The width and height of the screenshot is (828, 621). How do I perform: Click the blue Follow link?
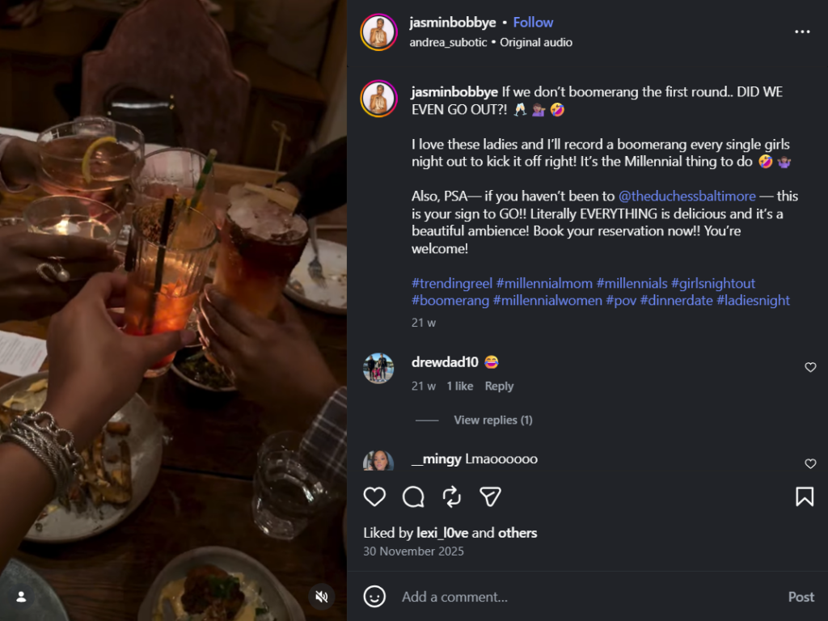click(x=533, y=22)
